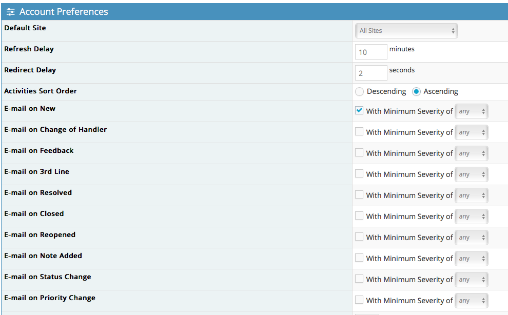The image size is (508, 315).
Task: Open severity dropdown for E-mail on Status Change
Action: pyautogui.click(x=472, y=280)
